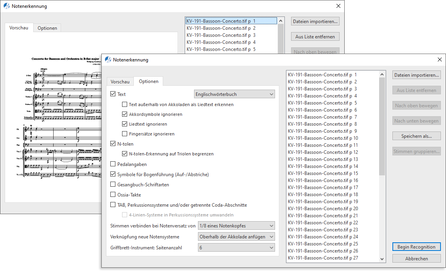Click Speichern als... button
446x274 pixels.
click(x=416, y=136)
